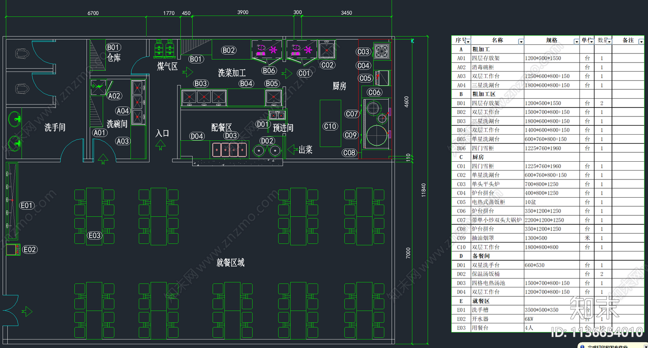648x348 pixels.
Task: Select the 就餐区 section header in table
Action: pyautogui.click(x=497, y=301)
